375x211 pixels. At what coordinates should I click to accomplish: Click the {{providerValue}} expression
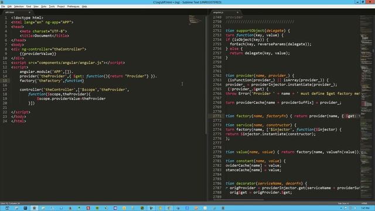(x=37, y=53)
